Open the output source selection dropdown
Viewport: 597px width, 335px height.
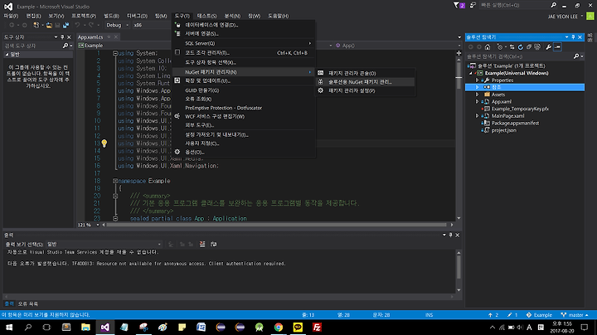point(104,244)
